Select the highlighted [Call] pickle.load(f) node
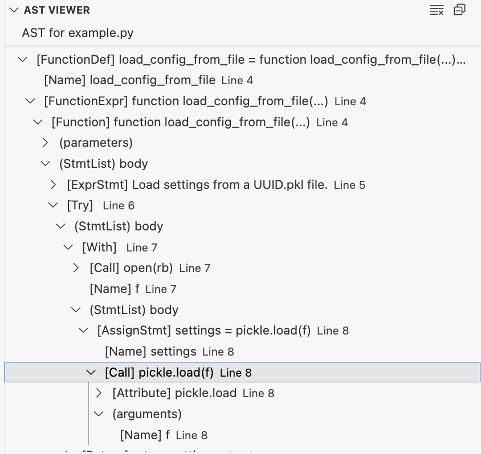 (x=160, y=372)
